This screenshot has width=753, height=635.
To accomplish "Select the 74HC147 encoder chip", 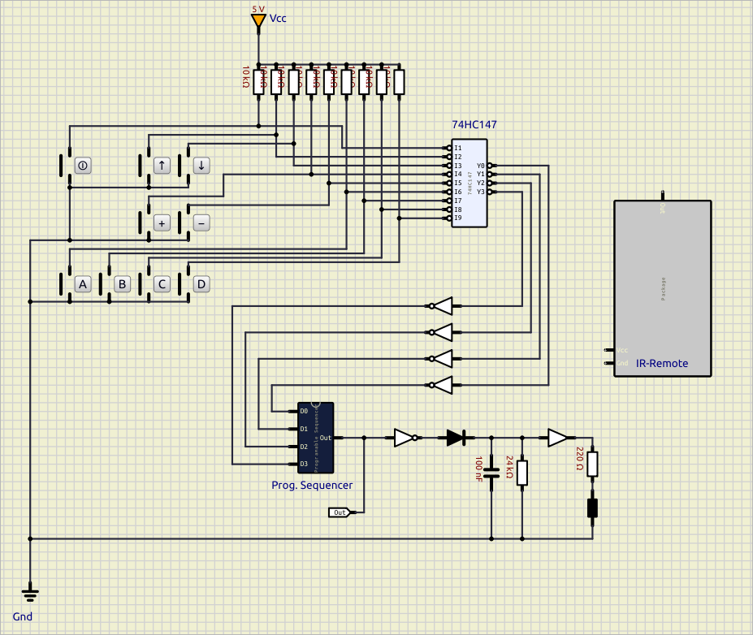I will pos(469,184).
